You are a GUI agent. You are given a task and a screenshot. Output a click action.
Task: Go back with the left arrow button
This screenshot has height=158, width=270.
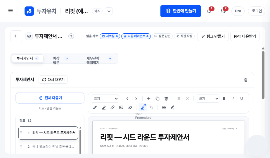tap(16, 36)
